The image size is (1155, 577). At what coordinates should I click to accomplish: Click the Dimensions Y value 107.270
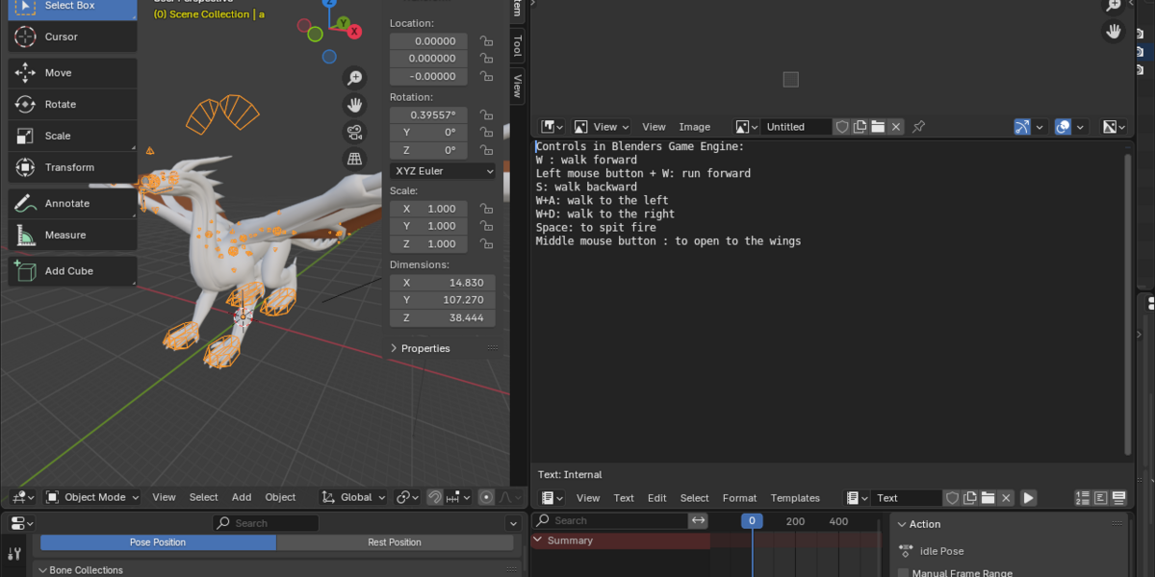(443, 300)
